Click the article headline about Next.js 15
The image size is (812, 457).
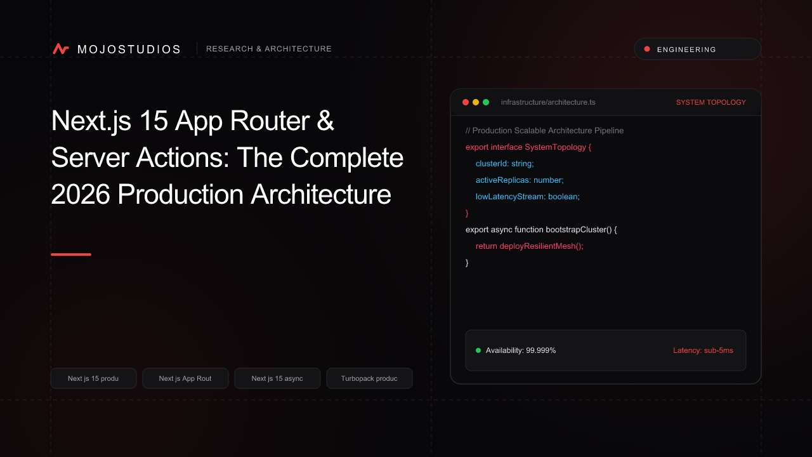click(227, 158)
